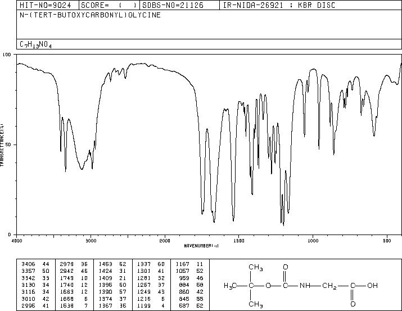This screenshot has width=402, height=311.
Task: Click the '100' y-axis tick label
Action: 7,55
